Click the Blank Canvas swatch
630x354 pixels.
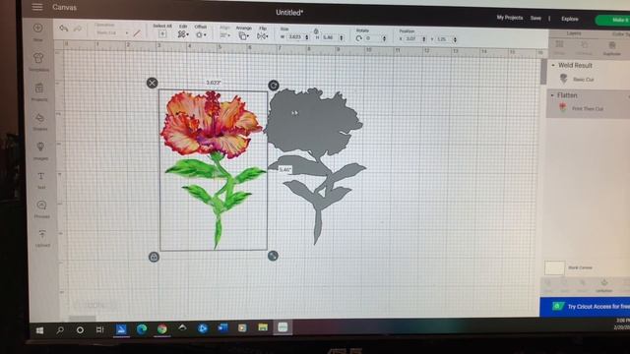(554, 267)
